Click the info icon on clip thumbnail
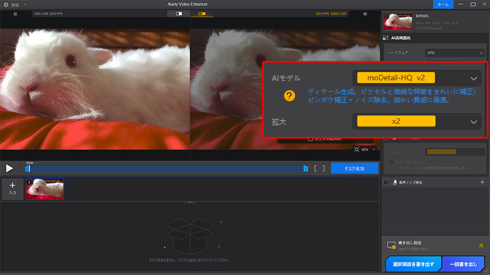 coord(29,182)
